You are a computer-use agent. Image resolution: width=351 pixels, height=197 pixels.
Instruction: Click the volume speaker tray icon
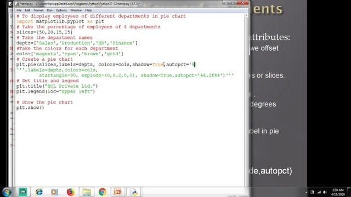[x=325, y=192]
